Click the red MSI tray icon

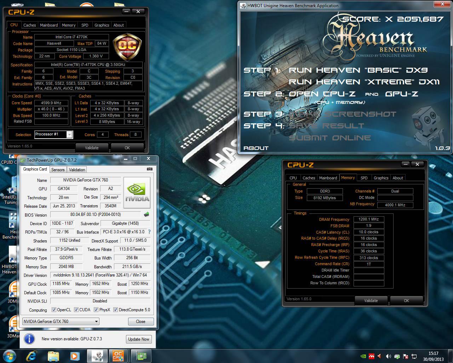[372, 356]
